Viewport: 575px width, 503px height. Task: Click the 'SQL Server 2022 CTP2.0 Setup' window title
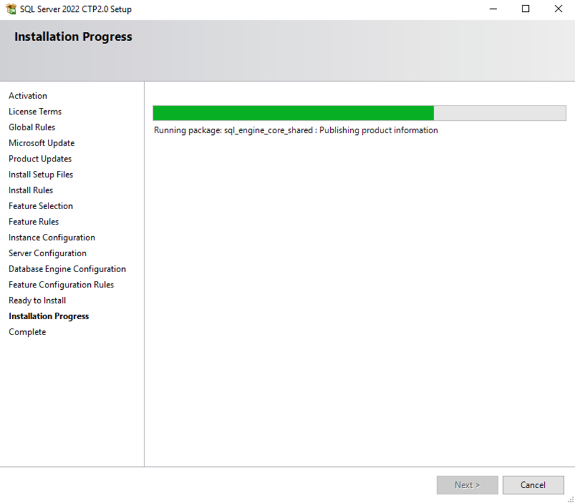75,9
